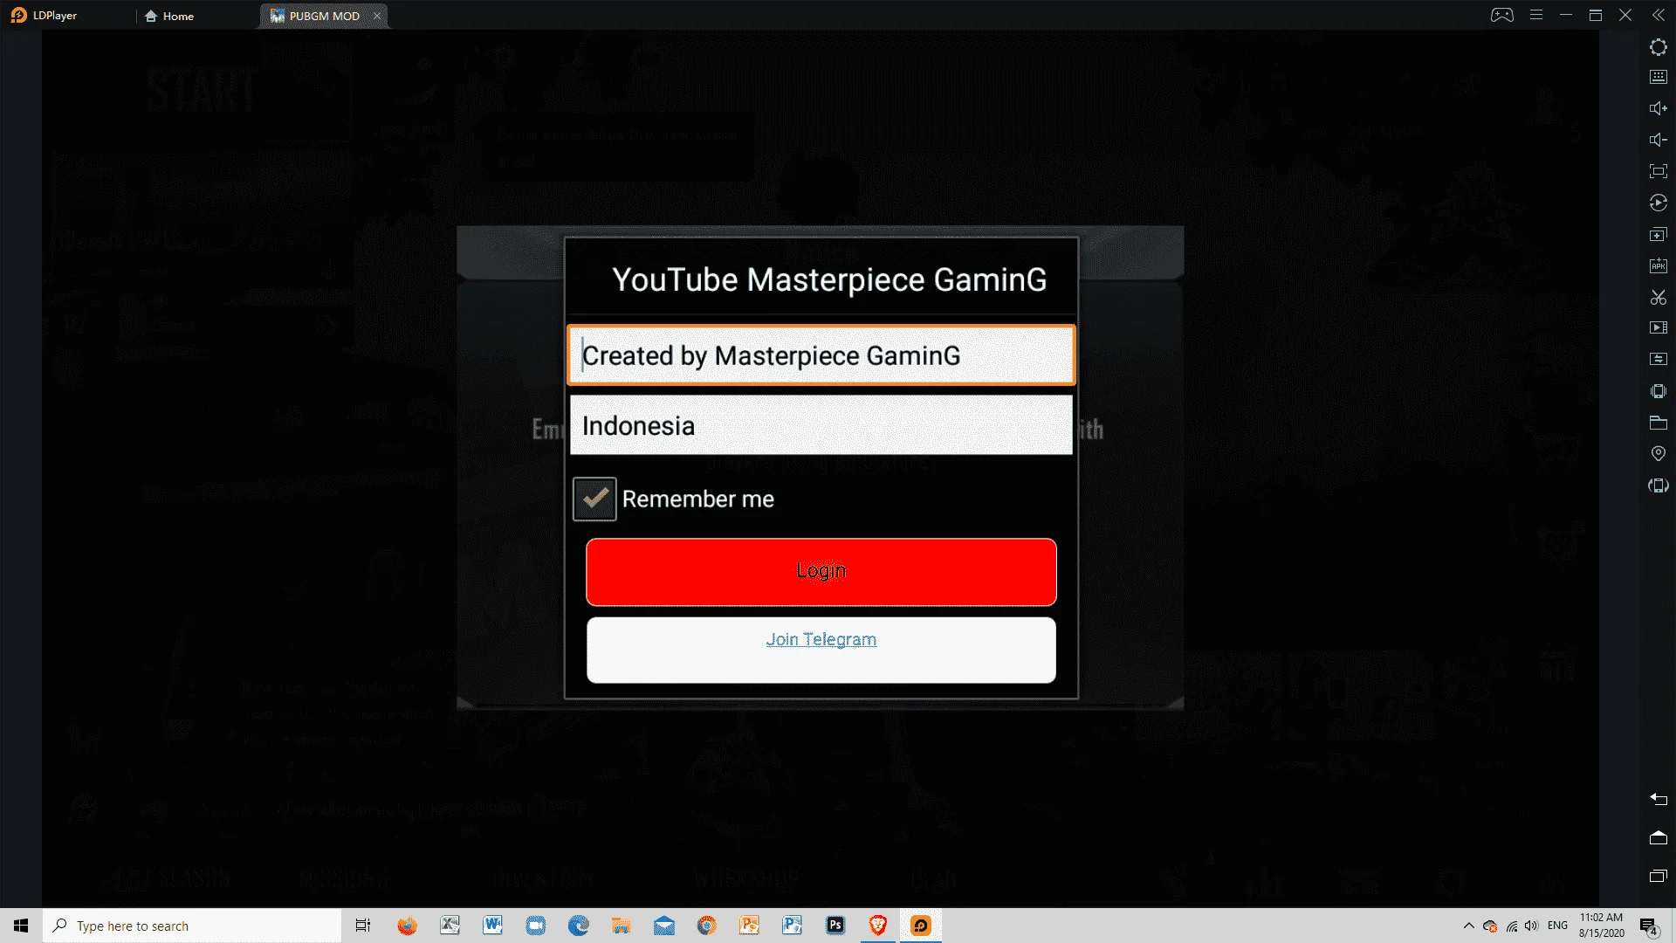
Task: Focus the Created by Masterpiece GaminG field
Action: click(821, 355)
